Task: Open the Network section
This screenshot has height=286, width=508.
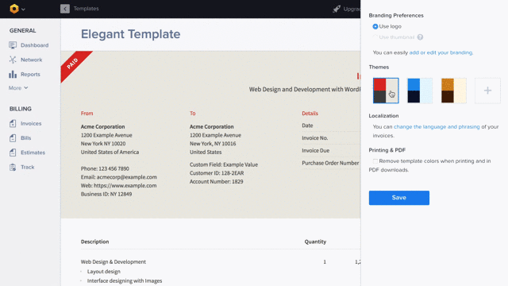Action: [32, 60]
